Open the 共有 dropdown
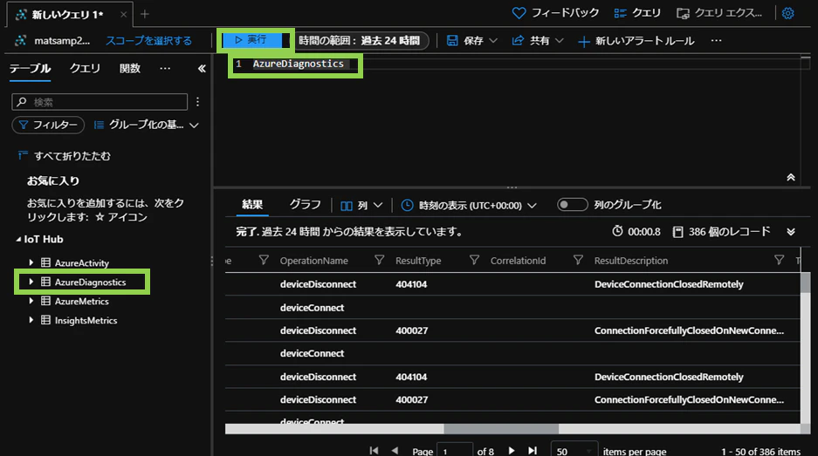 pyautogui.click(x=538, y=41)
